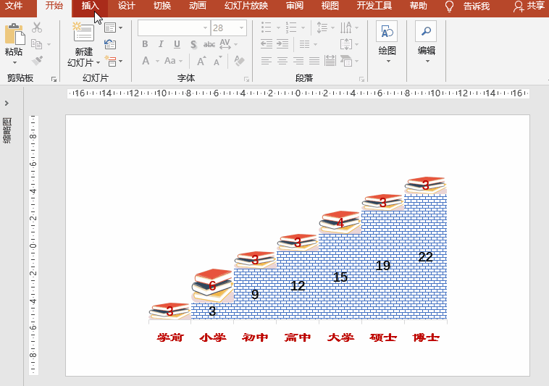The image size is (549, 386).
Task: Switch to the Design (设计) tab
Action: click(x=127, y=6)
